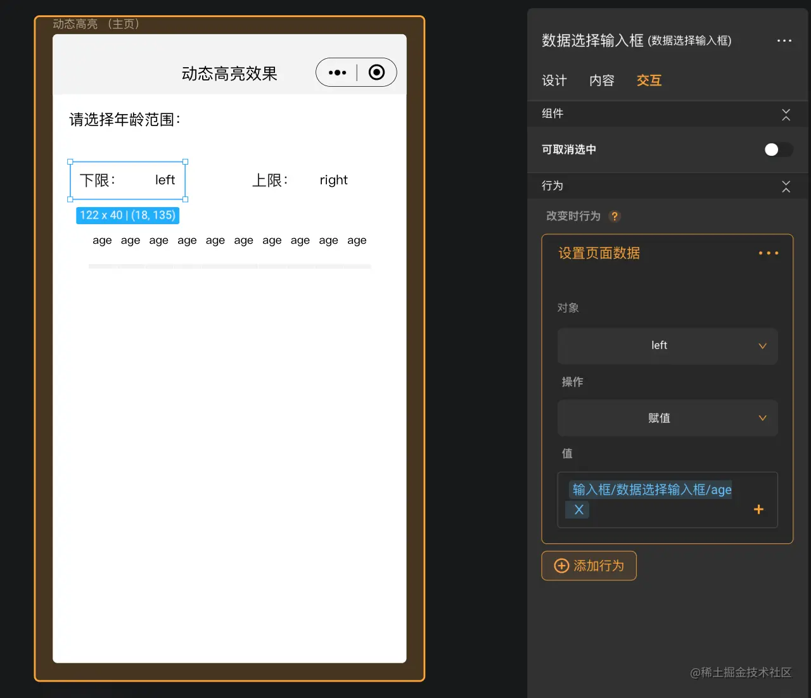811x698 pixels.
Task: Open the 设置页面数据 behavior options dots
Action: [768, 253]
